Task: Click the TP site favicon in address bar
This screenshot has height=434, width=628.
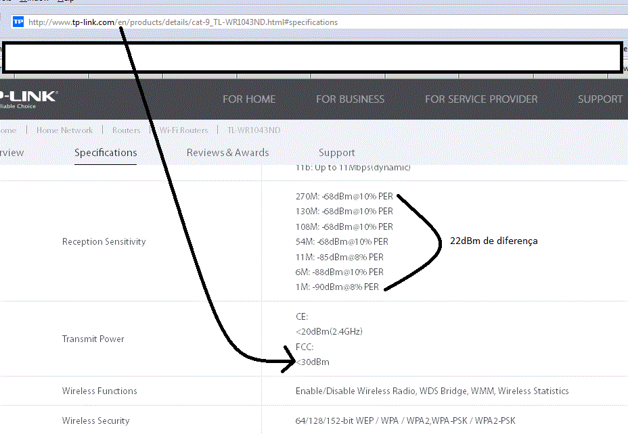Action: pyautogui.click(x=18, y=22)
